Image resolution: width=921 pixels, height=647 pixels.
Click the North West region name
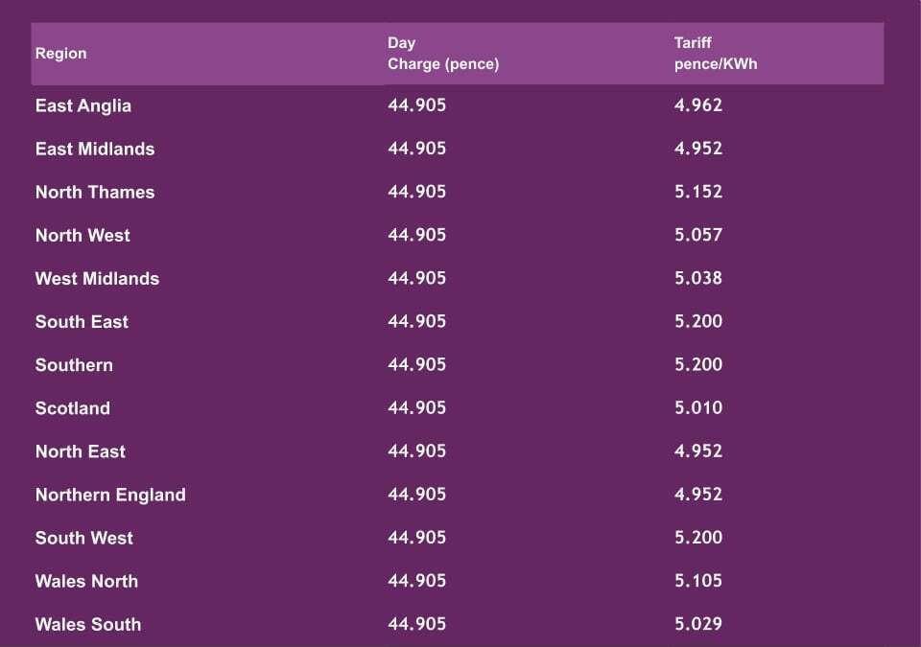click(x=83, y=235)
